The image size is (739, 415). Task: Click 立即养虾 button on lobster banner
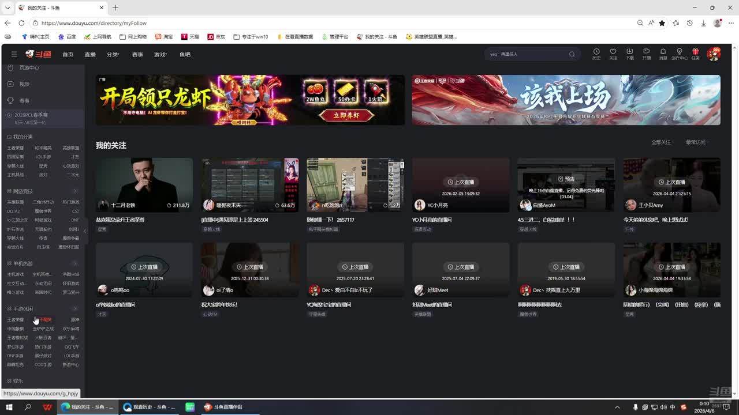346,115
